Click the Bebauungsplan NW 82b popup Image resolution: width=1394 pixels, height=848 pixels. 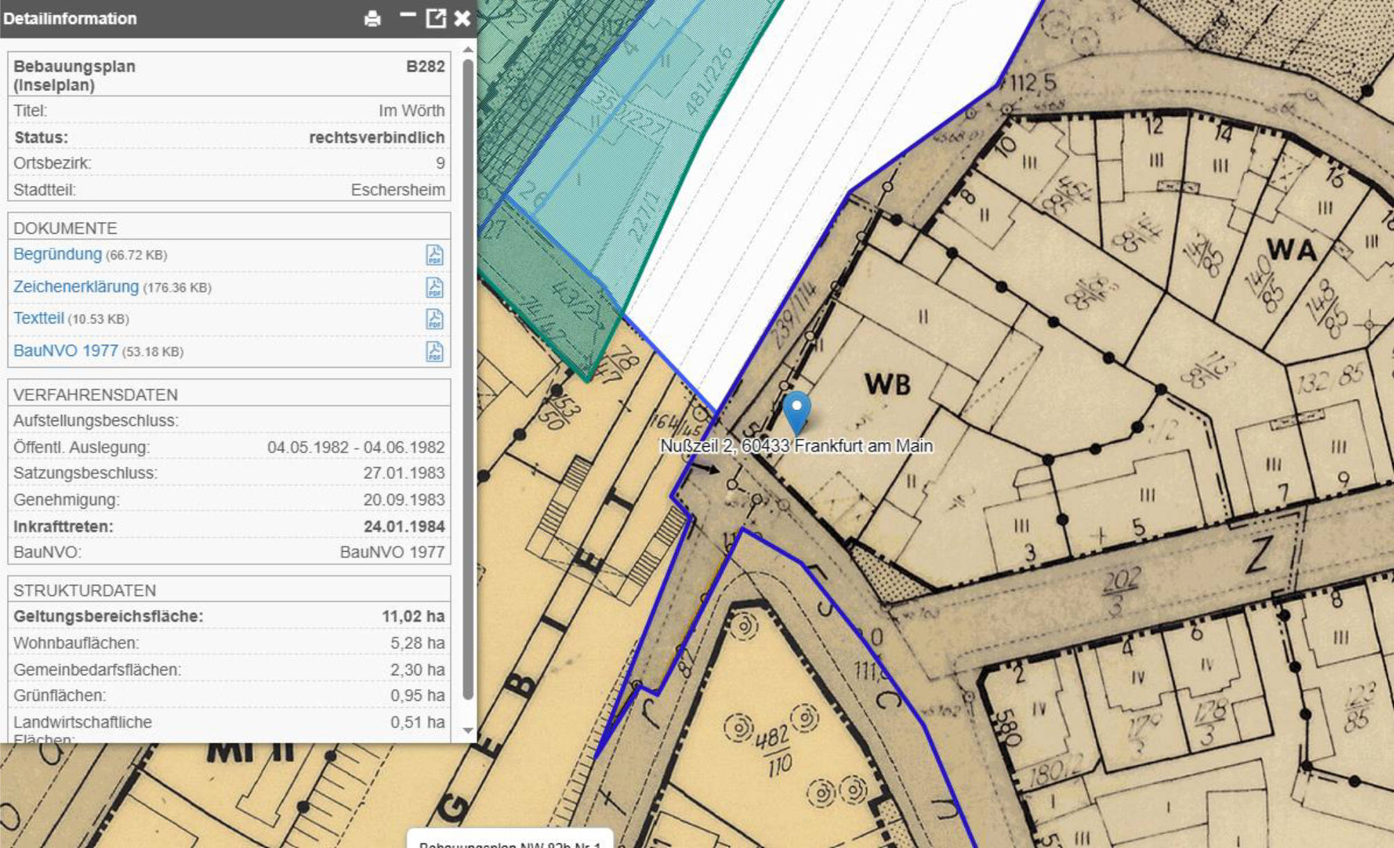point(510,838)
